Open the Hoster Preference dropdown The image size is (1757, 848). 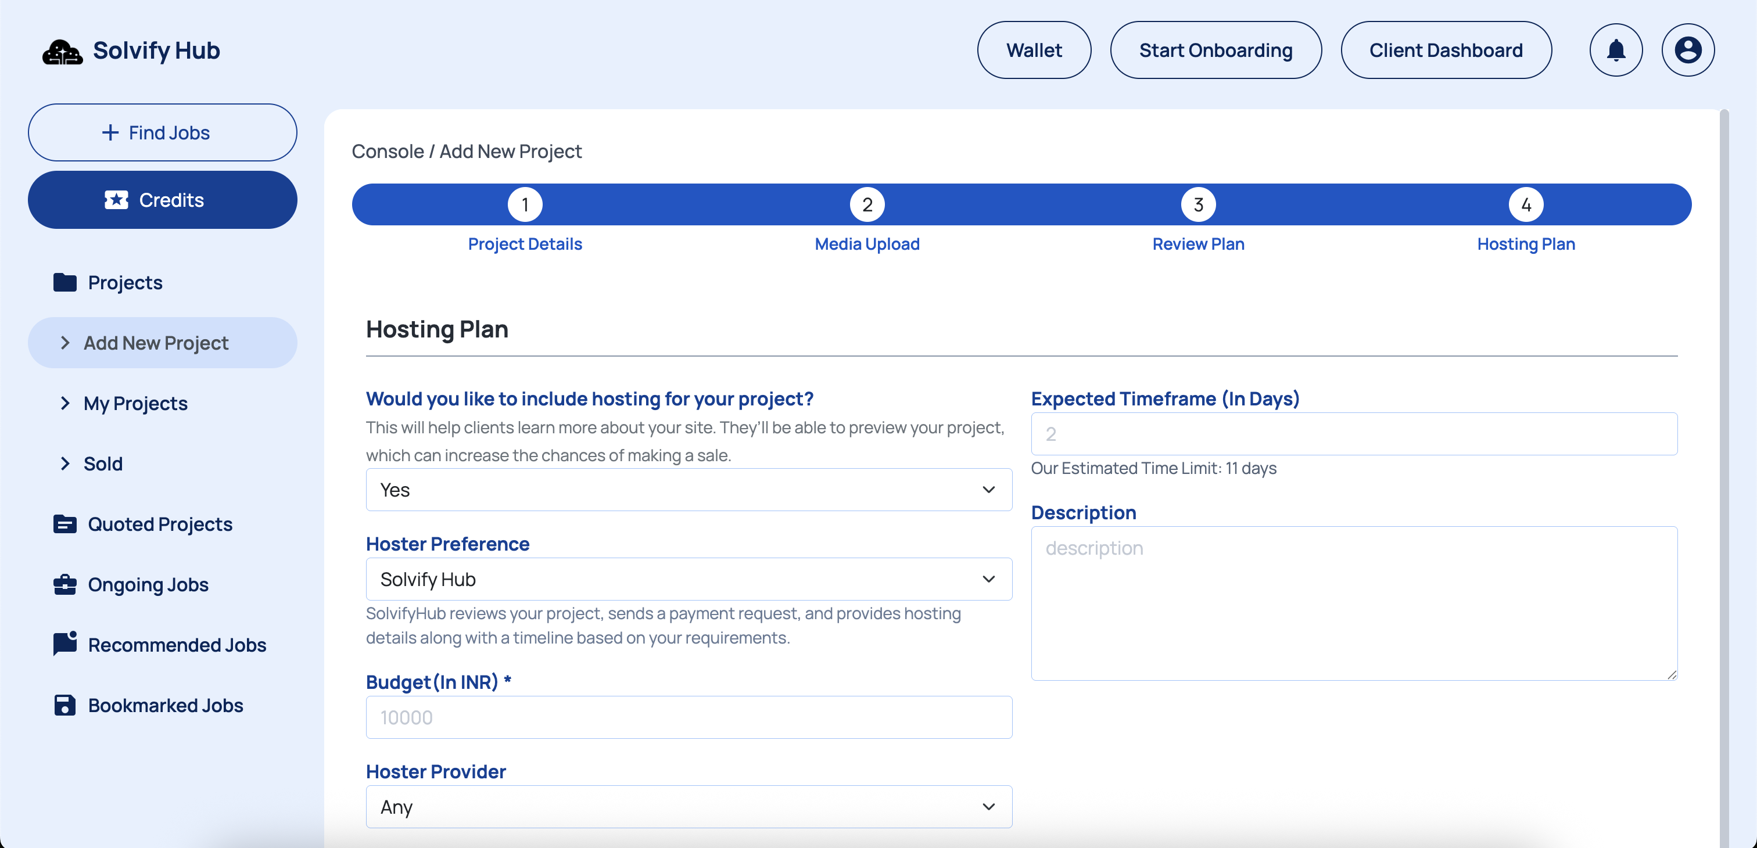pos(689,578)
